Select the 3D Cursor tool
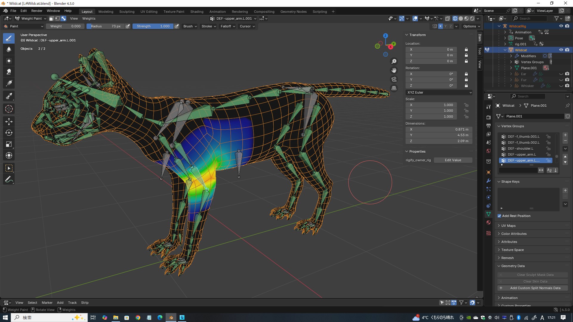 (9, 109)
